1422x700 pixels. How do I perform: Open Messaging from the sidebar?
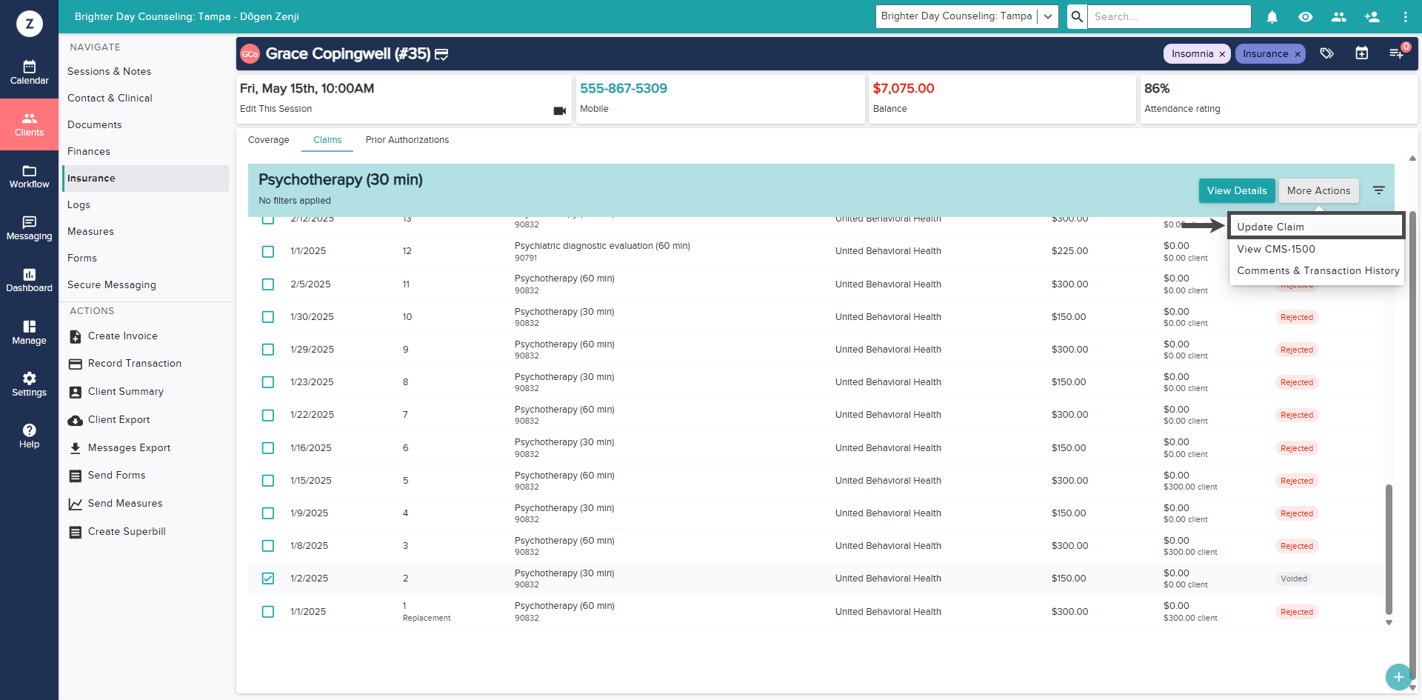tap(29, 228)
